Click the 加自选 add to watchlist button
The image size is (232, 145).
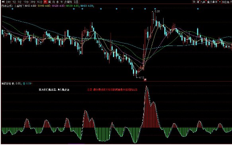point(225,2)
